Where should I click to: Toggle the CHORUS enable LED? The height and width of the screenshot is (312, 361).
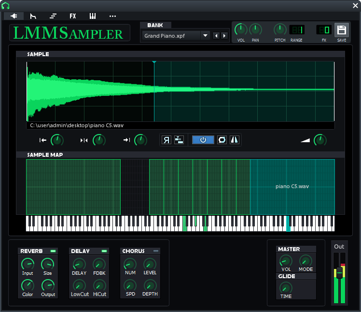pos(156,251)
